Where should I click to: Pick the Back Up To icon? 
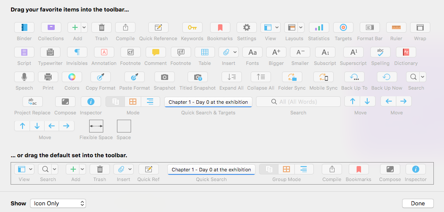[354, 77]
